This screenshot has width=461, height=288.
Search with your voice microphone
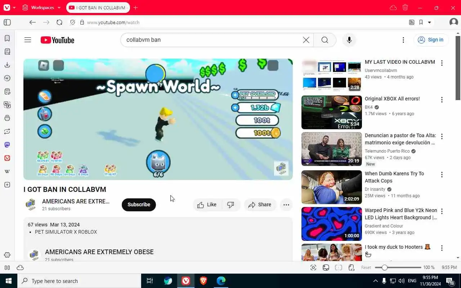349,40
